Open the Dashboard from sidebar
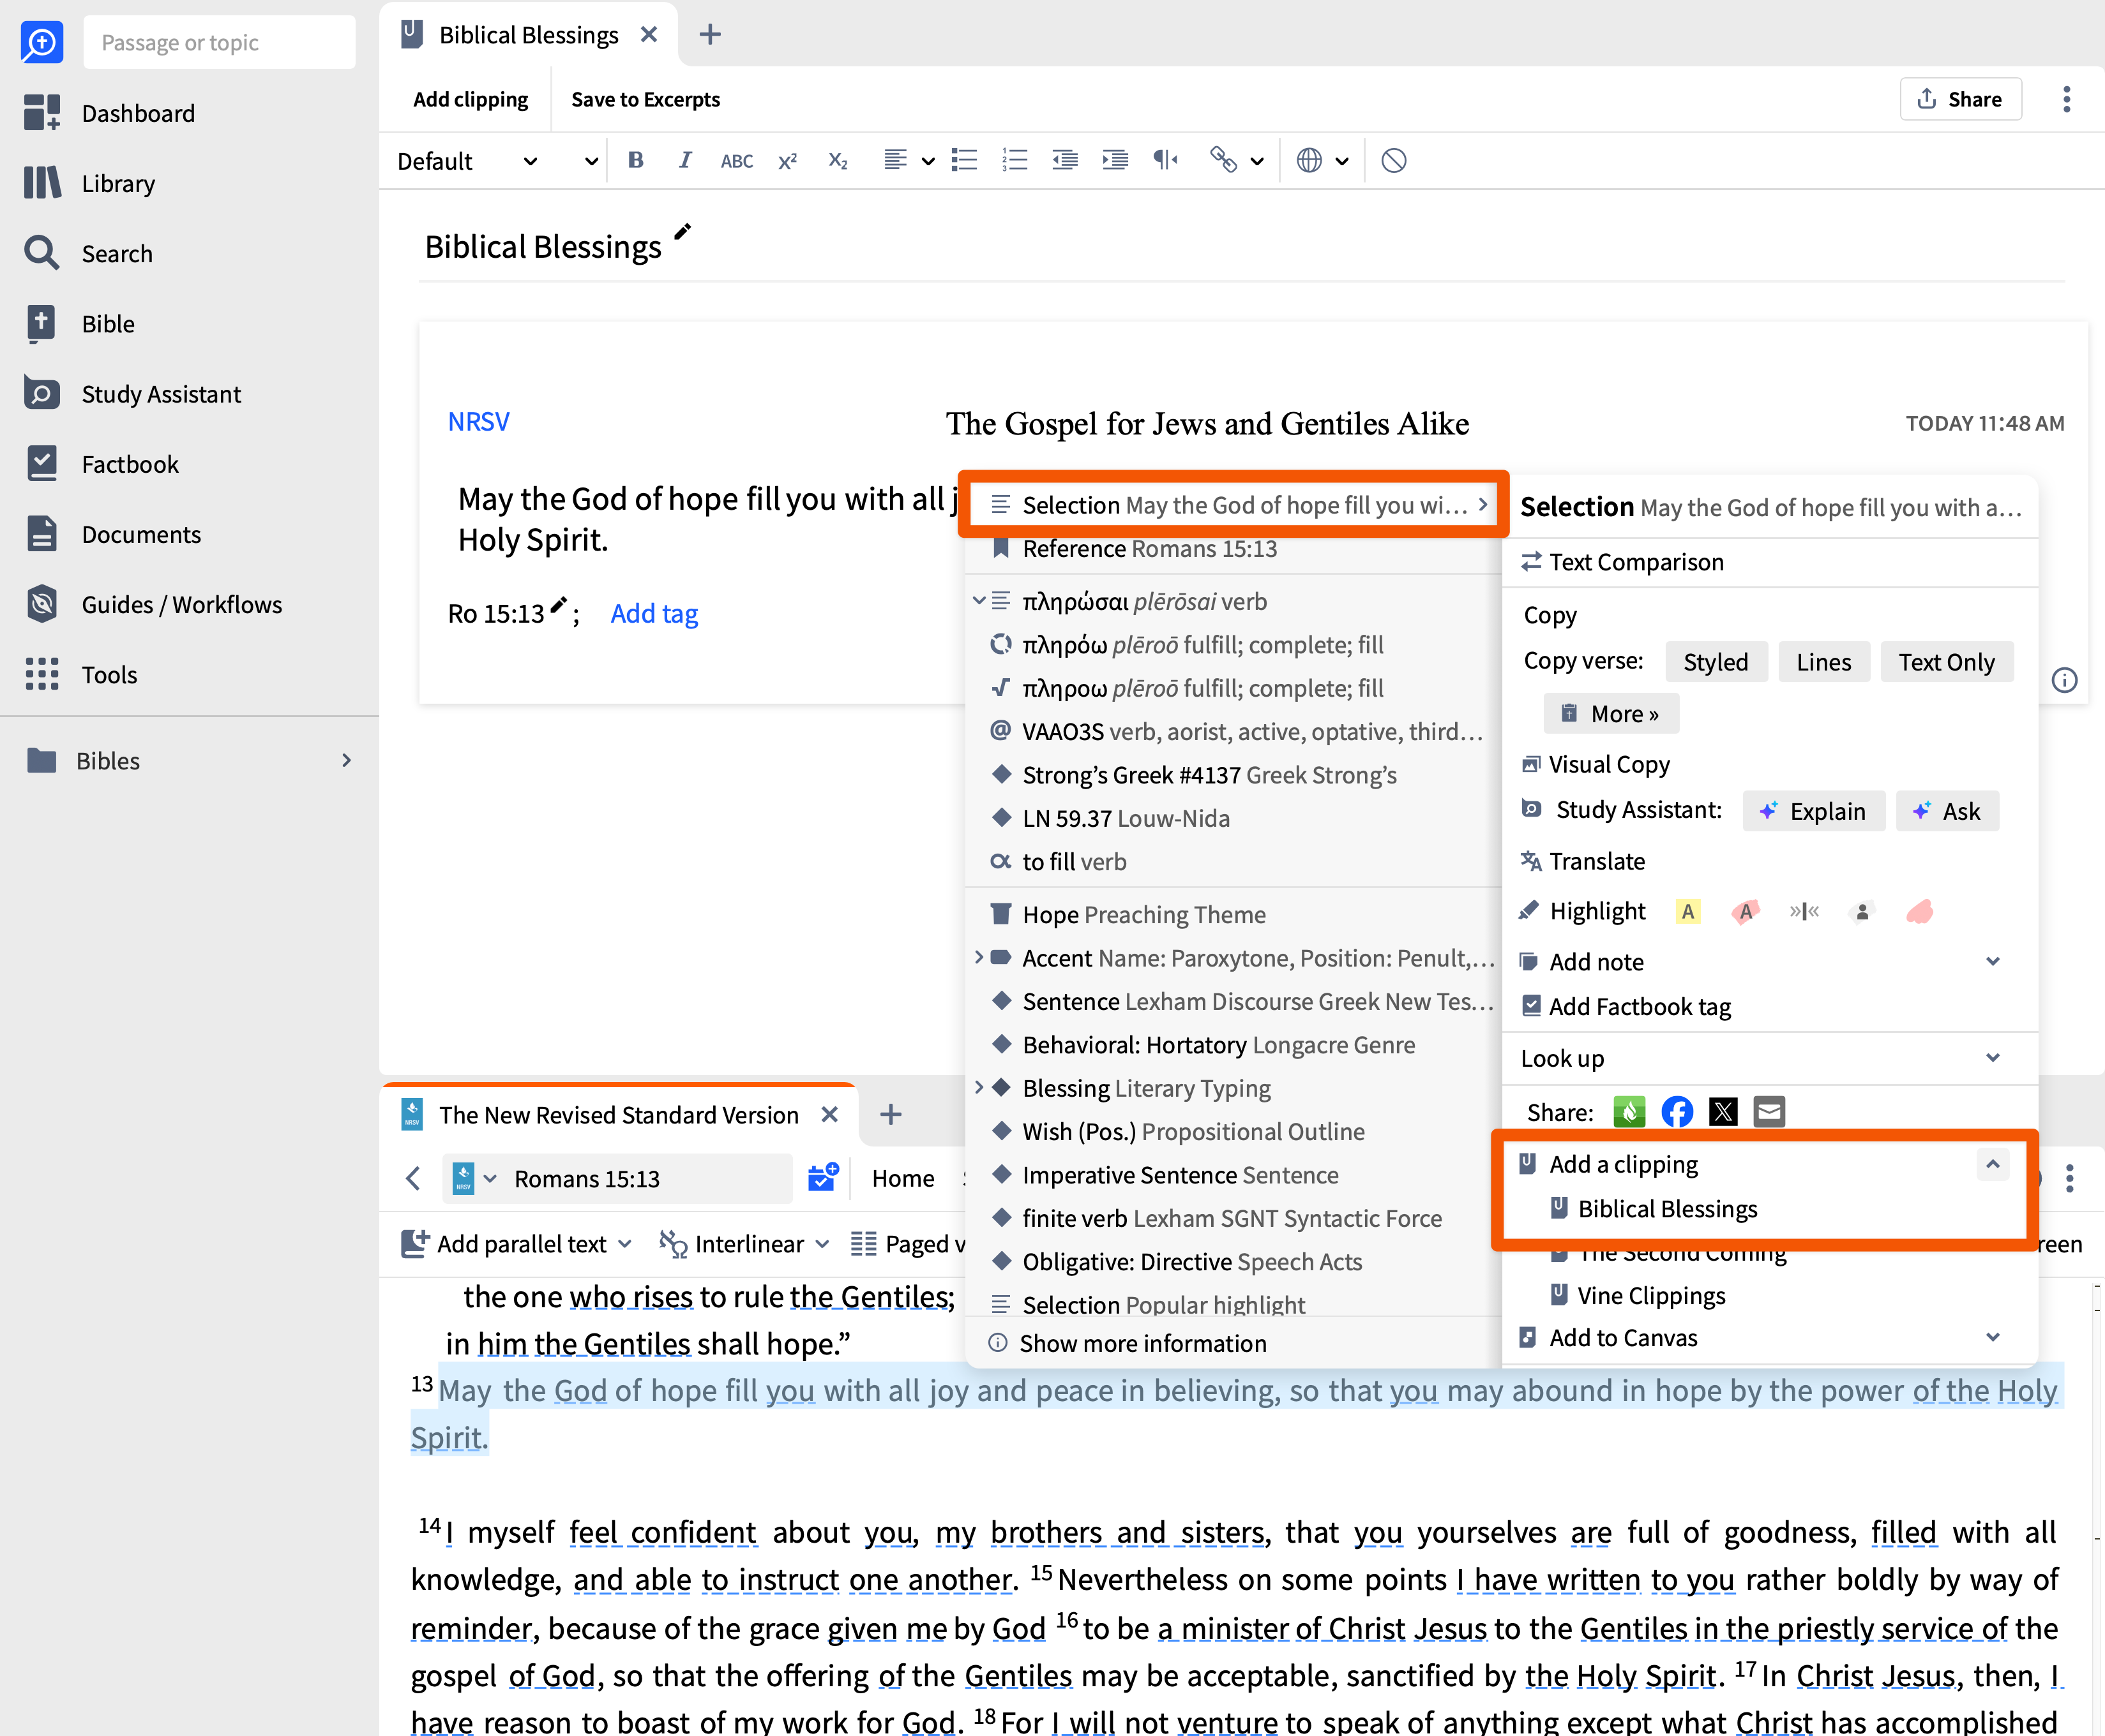The width and height of the screenshot is (2105, 1736). [110, 113]
